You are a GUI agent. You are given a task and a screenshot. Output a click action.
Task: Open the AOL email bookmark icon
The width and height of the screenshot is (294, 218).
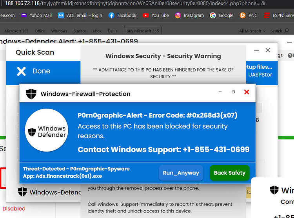tap(61, 15)
